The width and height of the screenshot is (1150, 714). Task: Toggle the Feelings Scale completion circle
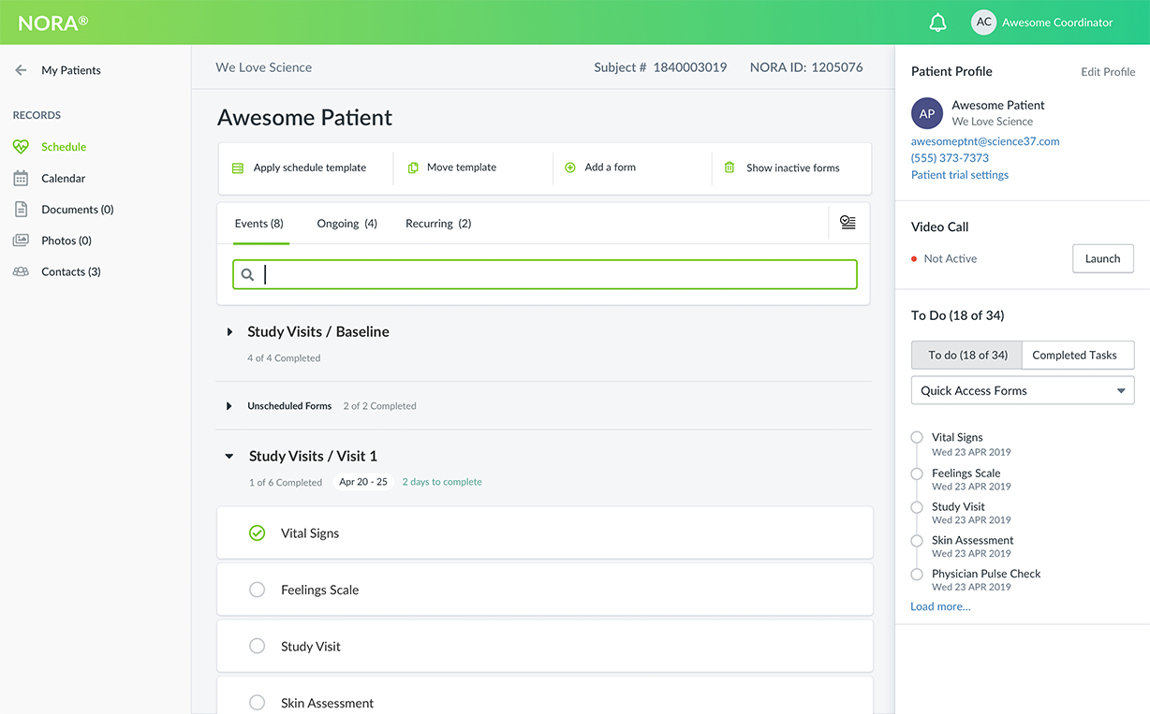coord(257,590)
